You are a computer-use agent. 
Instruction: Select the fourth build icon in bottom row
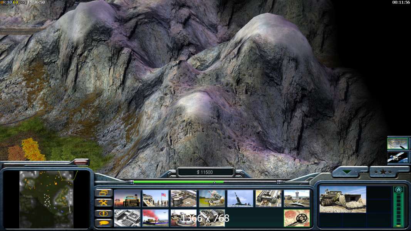(x=212, y=218)
